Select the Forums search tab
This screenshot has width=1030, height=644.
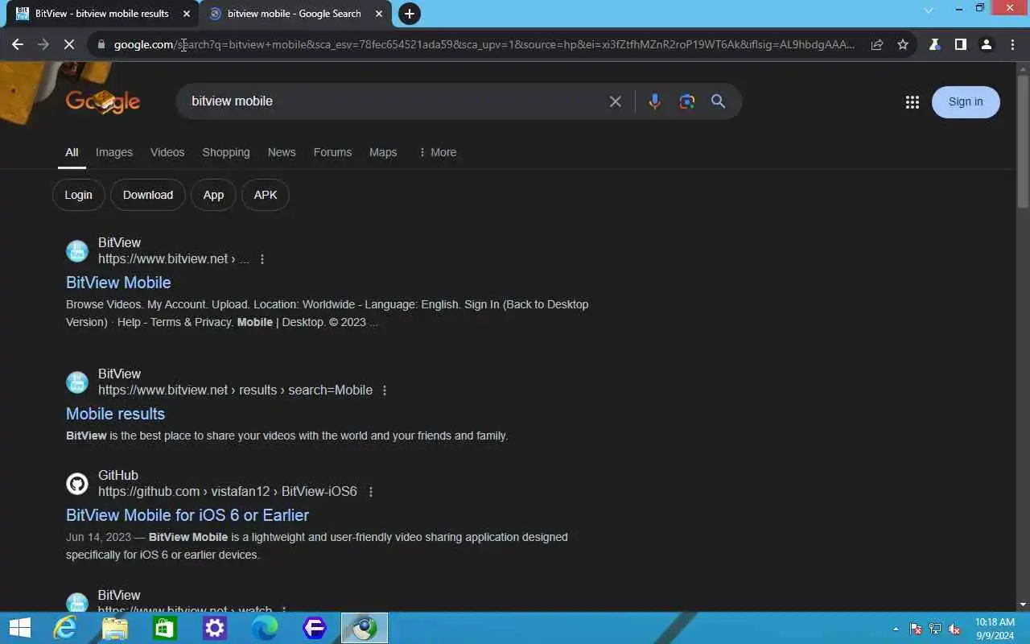(x=332, y=152)
